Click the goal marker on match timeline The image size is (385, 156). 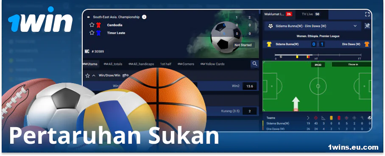(281, 57)
